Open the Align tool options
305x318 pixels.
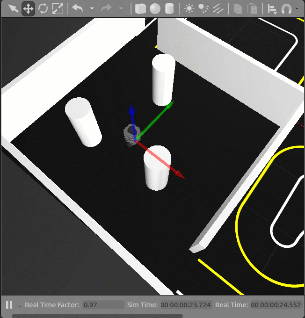tap(272, 8)
